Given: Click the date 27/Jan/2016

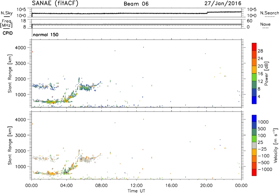Looking at the screenshot, I should [223, 3].
